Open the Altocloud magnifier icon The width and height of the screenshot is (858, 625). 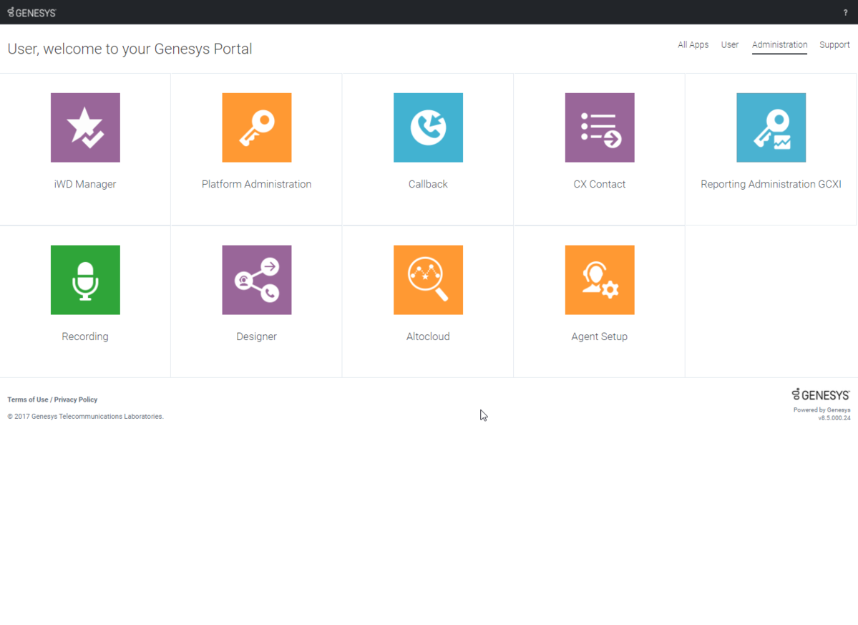click(428, 280)
